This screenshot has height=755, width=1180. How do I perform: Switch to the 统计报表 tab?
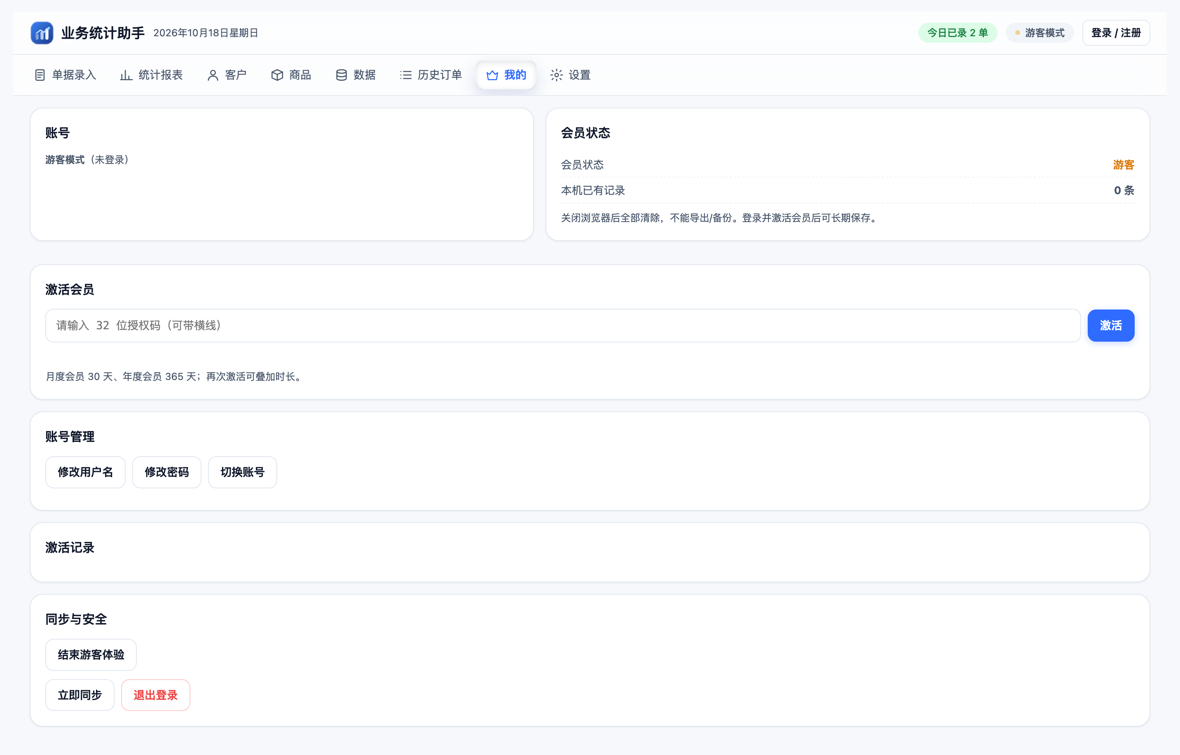[152, 75]
